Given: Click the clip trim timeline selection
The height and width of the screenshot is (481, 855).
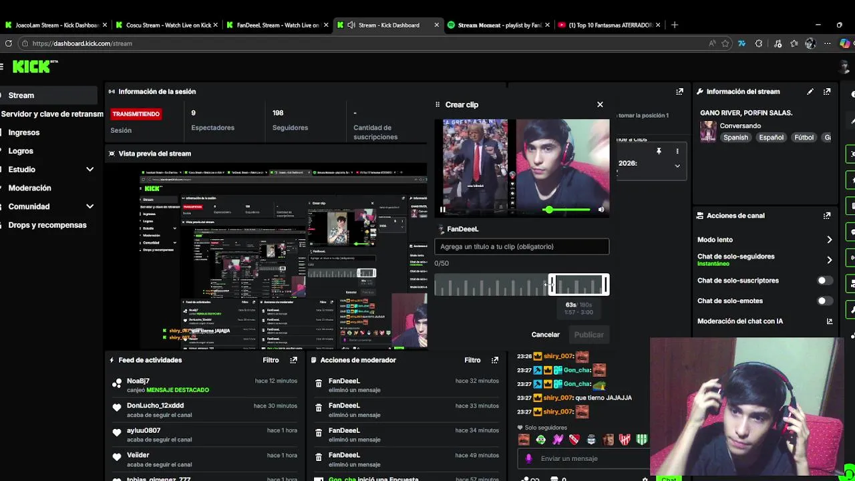Looking at the screenshot, I should coord(578,285).
